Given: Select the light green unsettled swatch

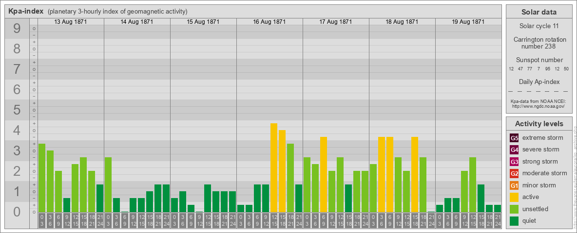Looking at the screenshot, I should coord(514,209).
